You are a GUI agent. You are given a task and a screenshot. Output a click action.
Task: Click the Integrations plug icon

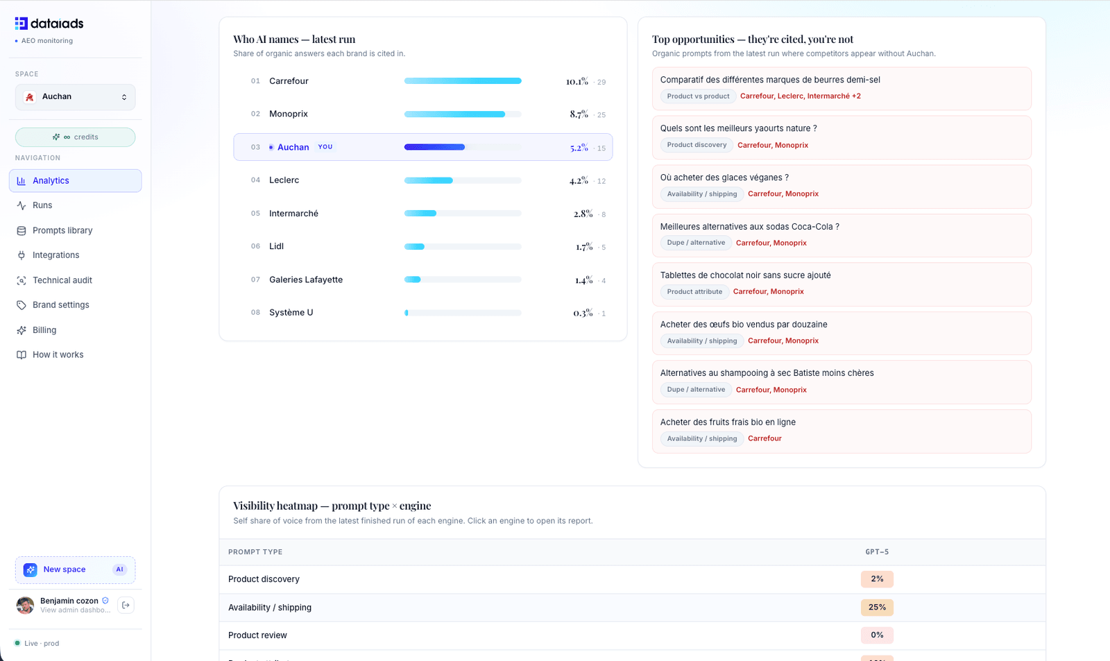[22, 255]
